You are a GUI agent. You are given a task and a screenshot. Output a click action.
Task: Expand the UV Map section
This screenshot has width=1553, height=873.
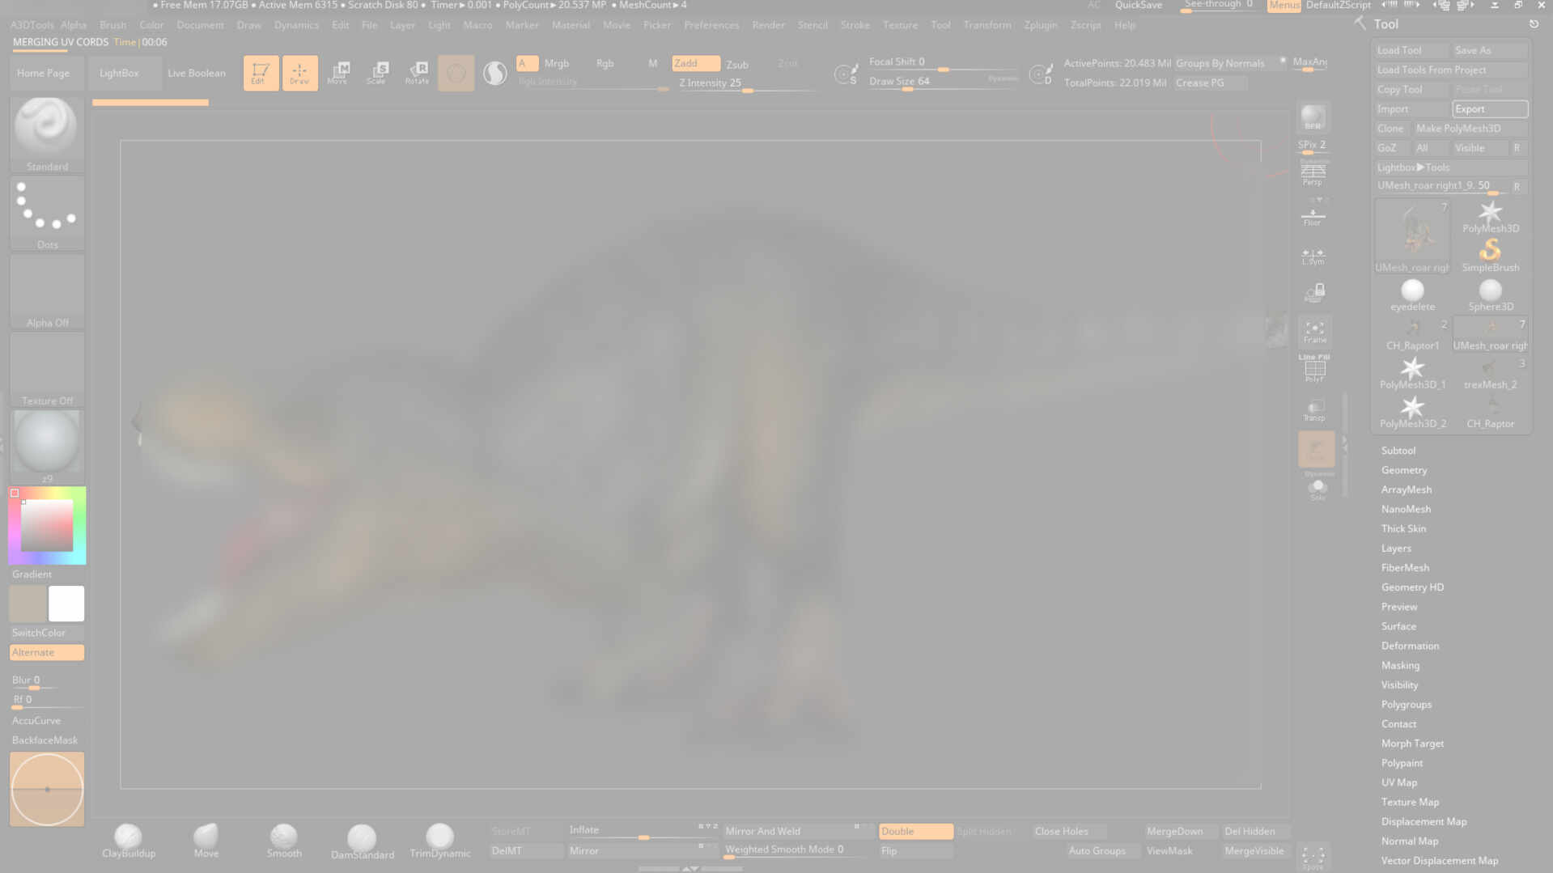1398,782
